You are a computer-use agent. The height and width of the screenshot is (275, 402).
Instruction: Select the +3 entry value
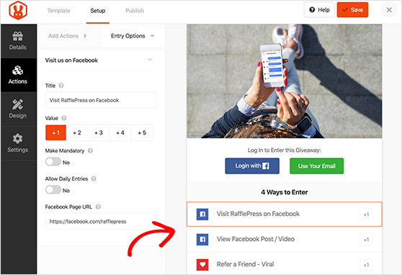99,132
